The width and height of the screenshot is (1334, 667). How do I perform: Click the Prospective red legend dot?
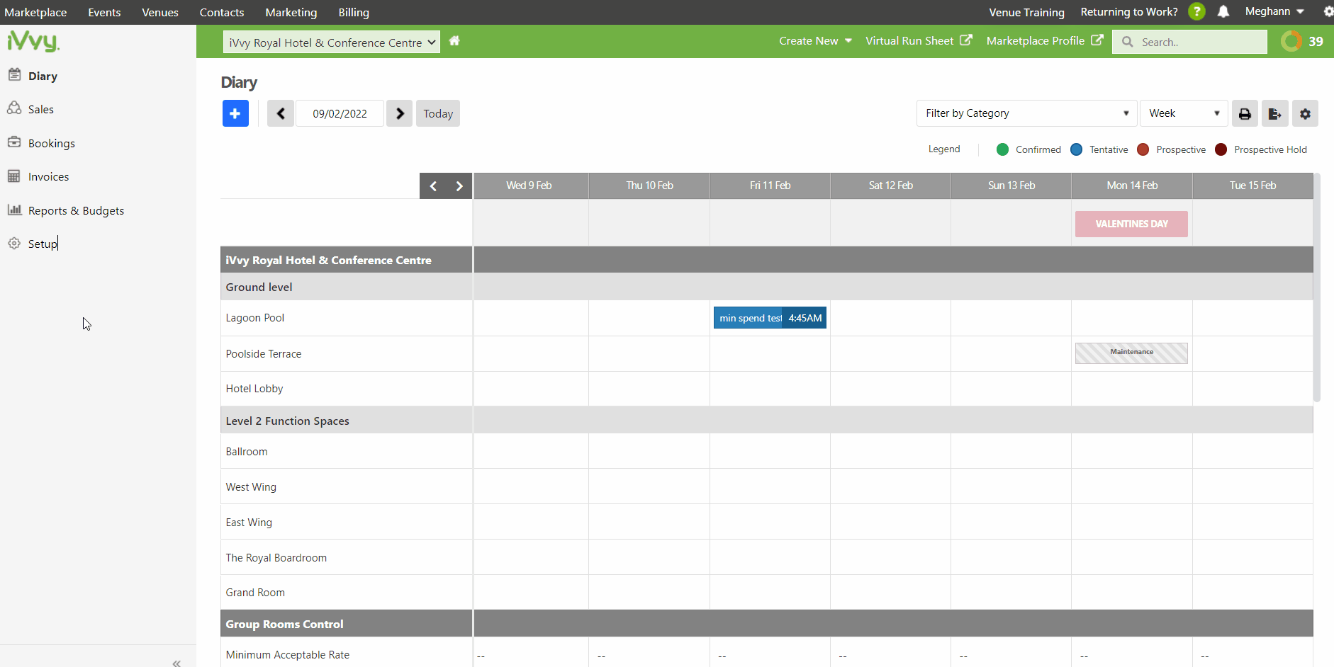pos(1143,149)
